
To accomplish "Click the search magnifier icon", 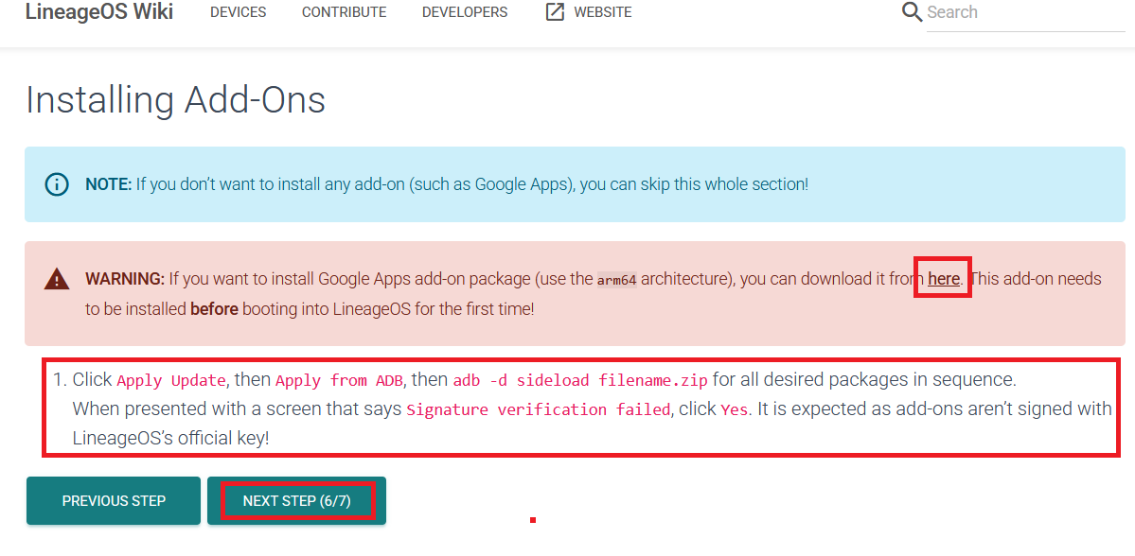I will point(912,12).
